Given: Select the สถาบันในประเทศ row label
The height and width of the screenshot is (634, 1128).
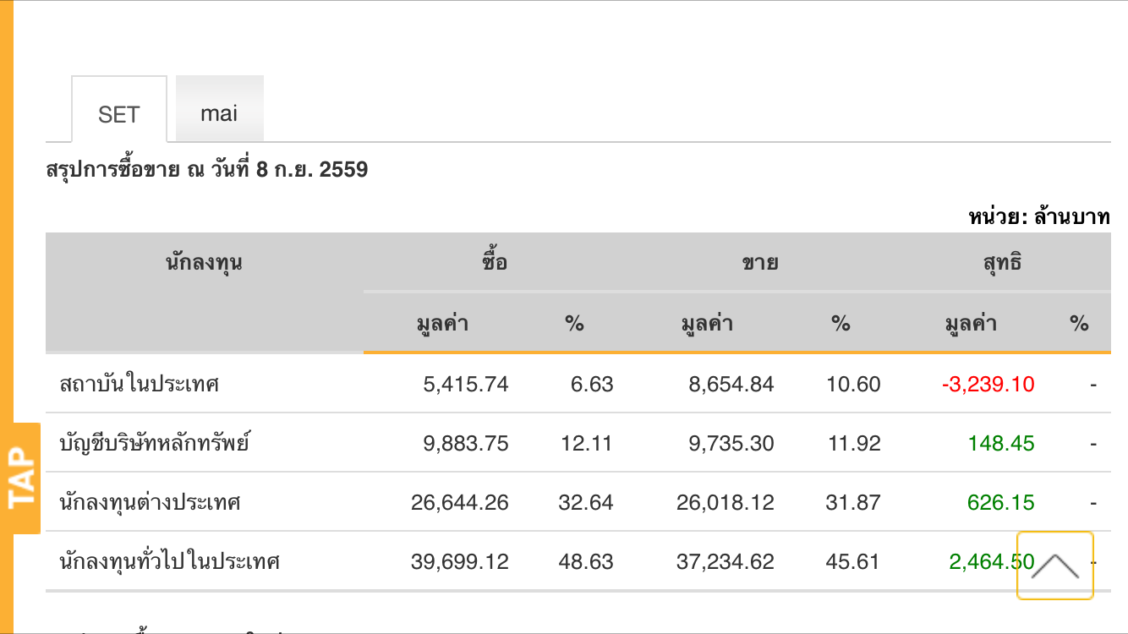Looking at the screenshot, I should pyautogui.click(x=140, y=384).
